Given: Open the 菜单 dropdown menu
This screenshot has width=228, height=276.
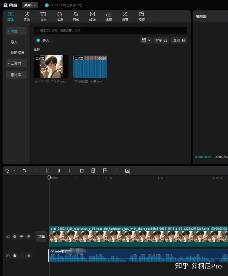Looking at the screenshot, I should [30, 5].
